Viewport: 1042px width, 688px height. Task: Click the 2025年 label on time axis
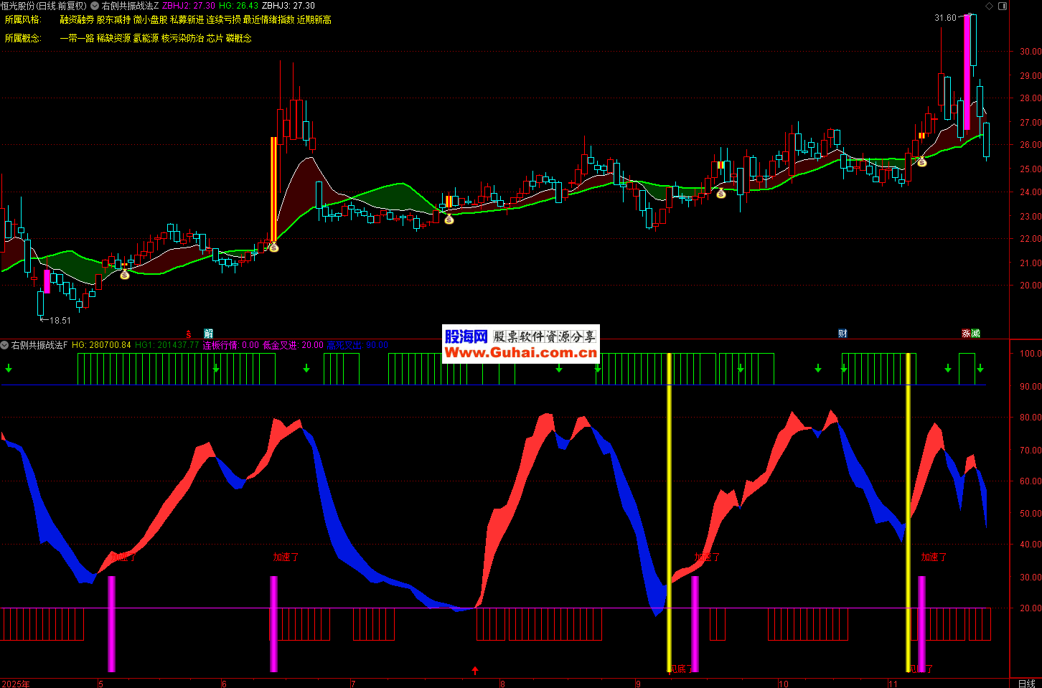click(x=16, y=684)
